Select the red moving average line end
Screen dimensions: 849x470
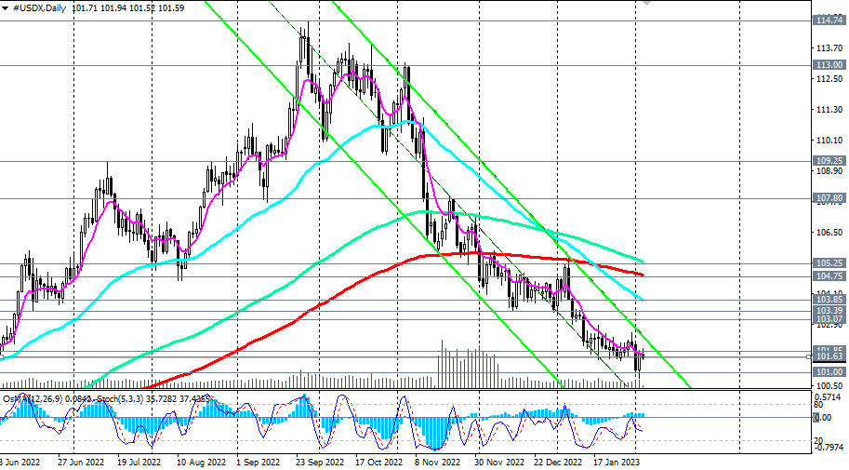click(x=642, y=275)
